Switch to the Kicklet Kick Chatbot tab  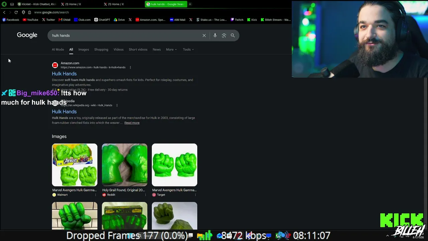pyautogui.click(x=37, y=4)
